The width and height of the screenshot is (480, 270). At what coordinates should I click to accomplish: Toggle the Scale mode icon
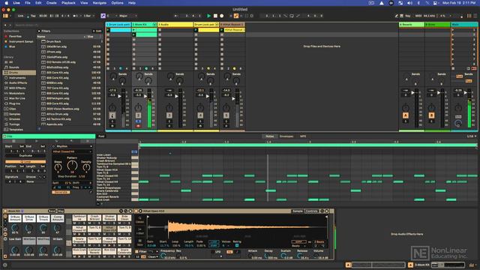[103, 16]
